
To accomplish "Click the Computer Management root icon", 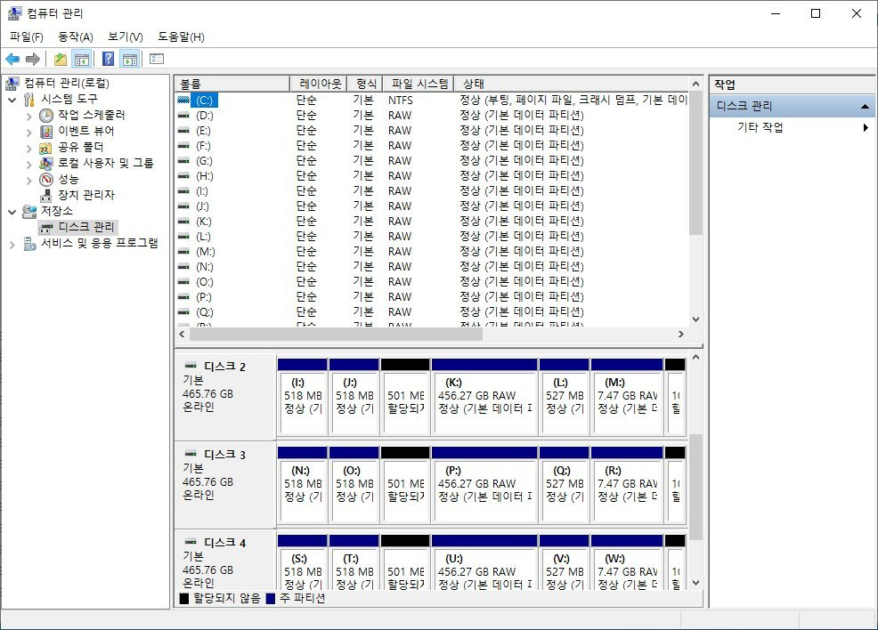I will coord(12,84).
